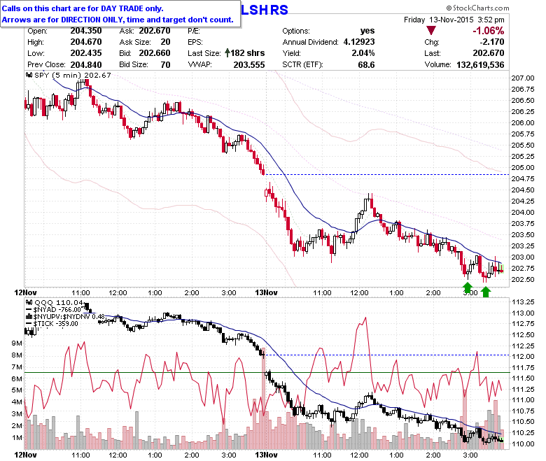Click the P/E label
The height and width of the screenshot is (461, 546).
pos(194,31)
